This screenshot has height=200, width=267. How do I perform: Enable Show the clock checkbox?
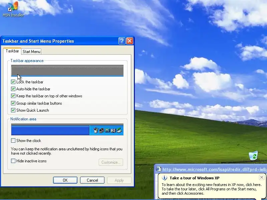coord(13,141)
